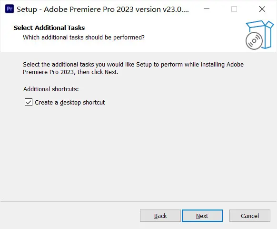Click the 'Select Additional Tasks' heading
Viewport: 277px width, 229px height.
49,28
